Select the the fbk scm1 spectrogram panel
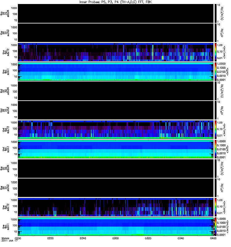The image size is (231, 247). point(116,227)
